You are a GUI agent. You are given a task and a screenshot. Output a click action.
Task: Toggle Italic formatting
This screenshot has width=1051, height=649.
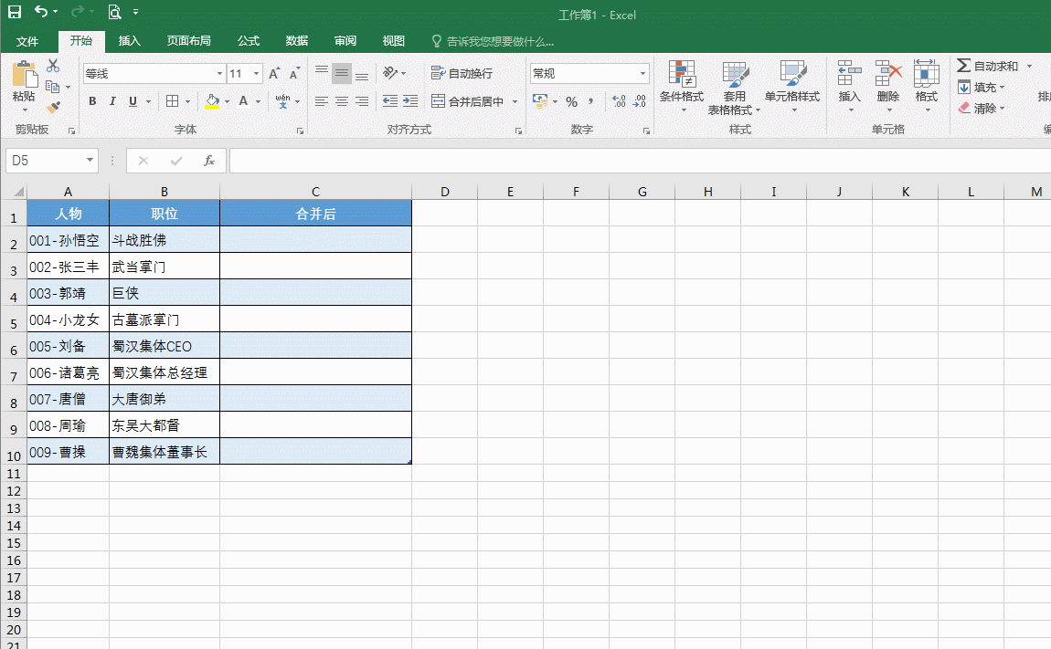point(112,101)
